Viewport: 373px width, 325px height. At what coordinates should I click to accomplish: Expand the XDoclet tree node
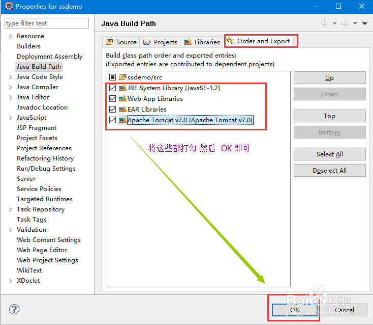tap(10, 281)
